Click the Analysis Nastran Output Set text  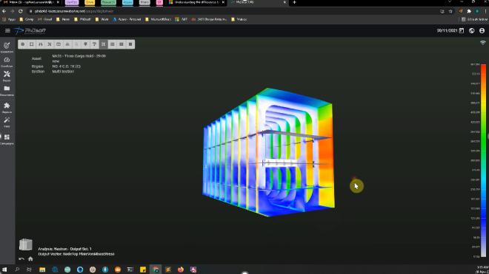(x=64, y=249)
